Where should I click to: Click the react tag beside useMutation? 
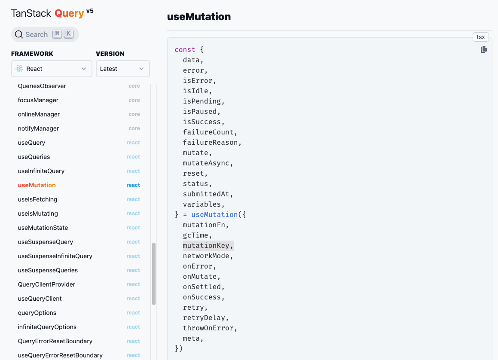click(x=133, y=185)
